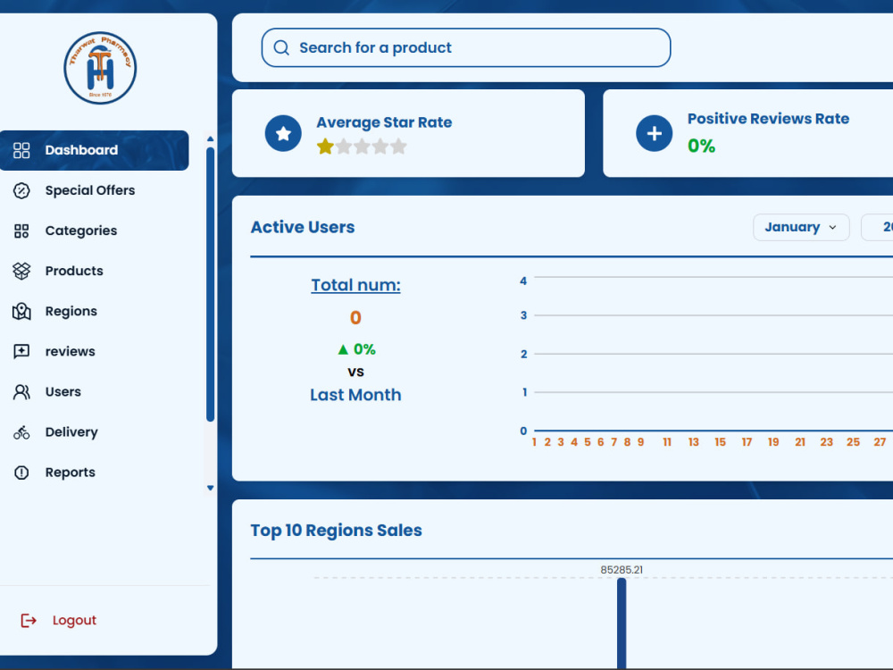Click the Active Users heading
893x670 pixels.
303,227
